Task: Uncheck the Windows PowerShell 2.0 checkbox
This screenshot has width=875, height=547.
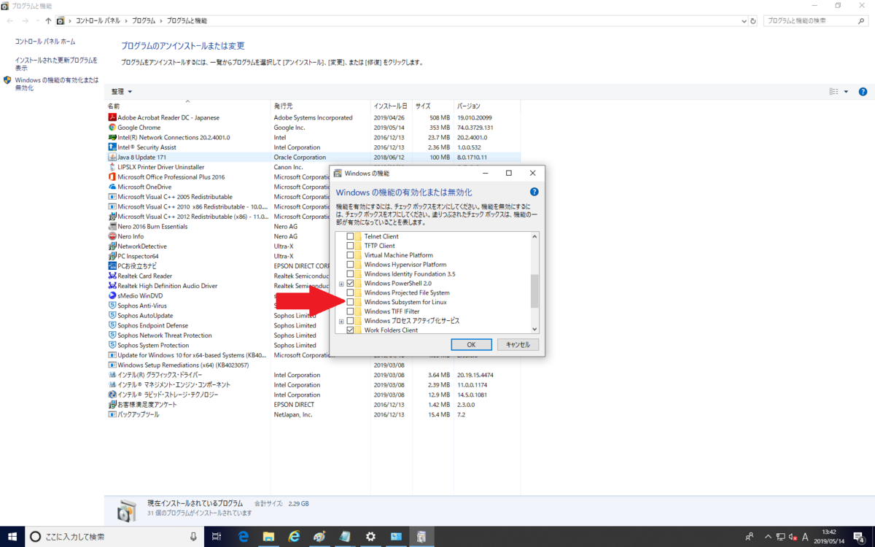Action: [350, 283]
